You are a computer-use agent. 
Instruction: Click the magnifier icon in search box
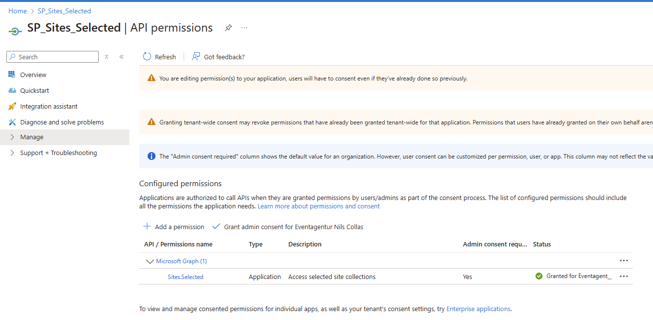click(13, 57)
